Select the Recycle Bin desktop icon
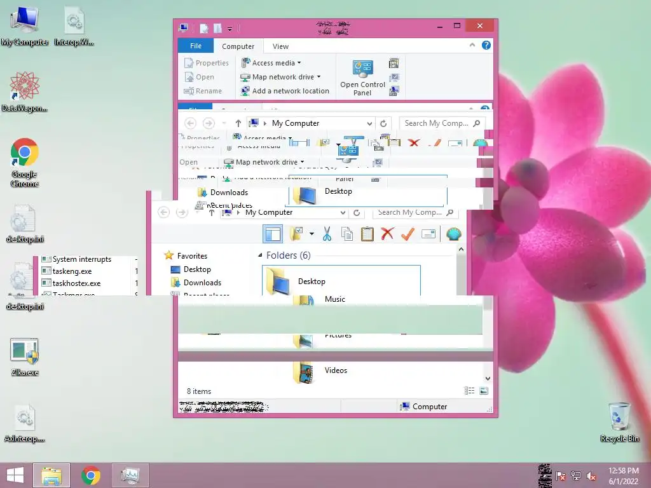This screenshot has height=488, width=651. tap(619, 422)
